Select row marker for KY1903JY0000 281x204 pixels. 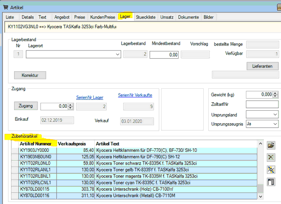point(15,150)
